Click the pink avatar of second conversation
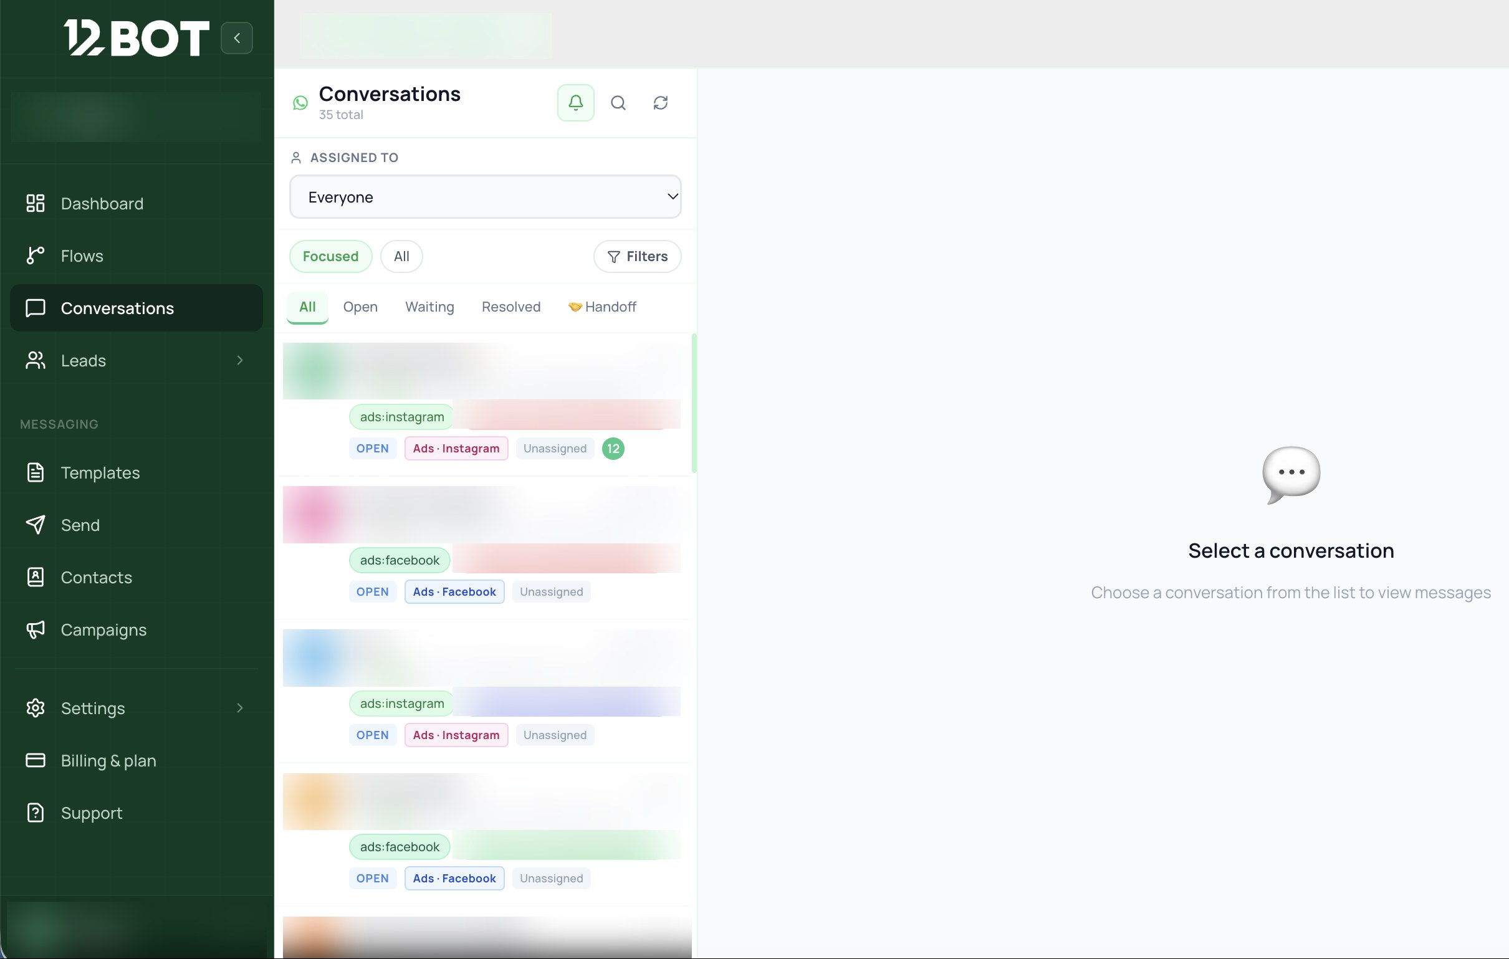 click(x=315, y=514)
